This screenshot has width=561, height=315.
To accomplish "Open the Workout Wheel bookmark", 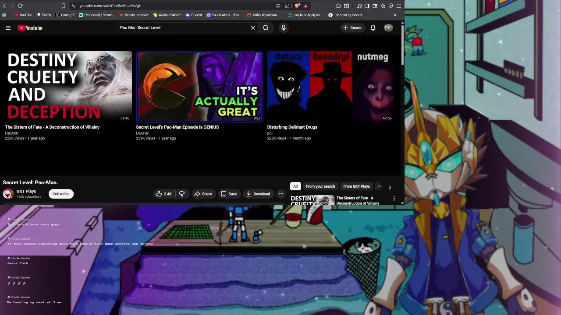I will (x=167, y=15).
